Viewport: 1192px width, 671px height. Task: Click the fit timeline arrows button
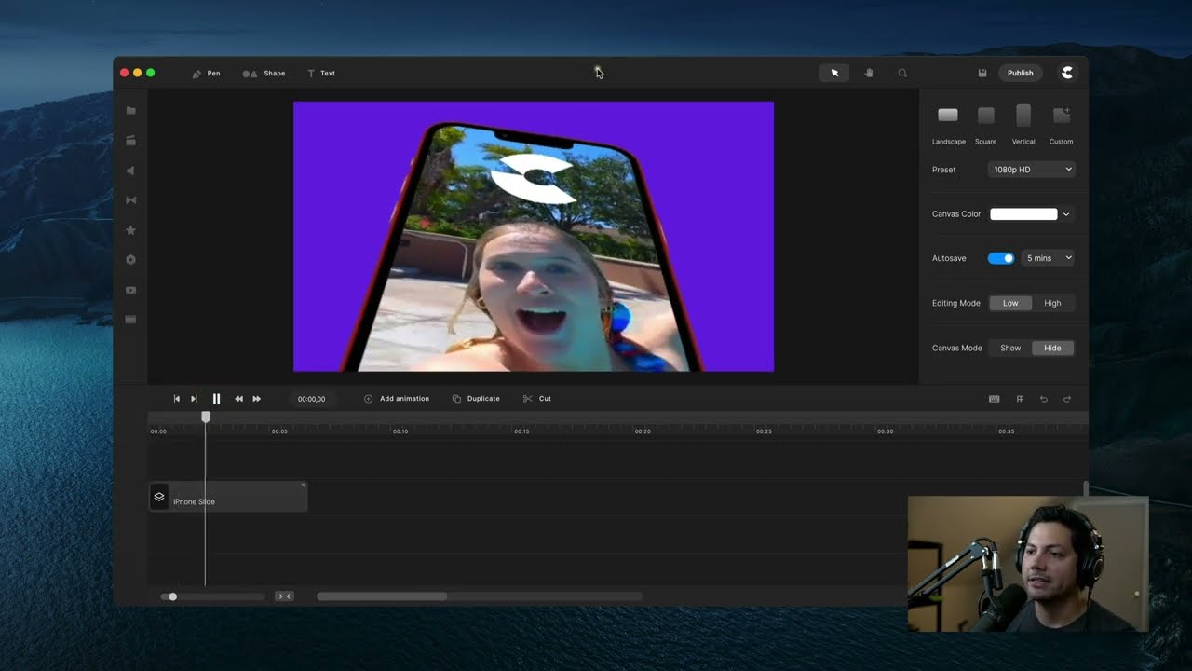(x=284, y=596)
